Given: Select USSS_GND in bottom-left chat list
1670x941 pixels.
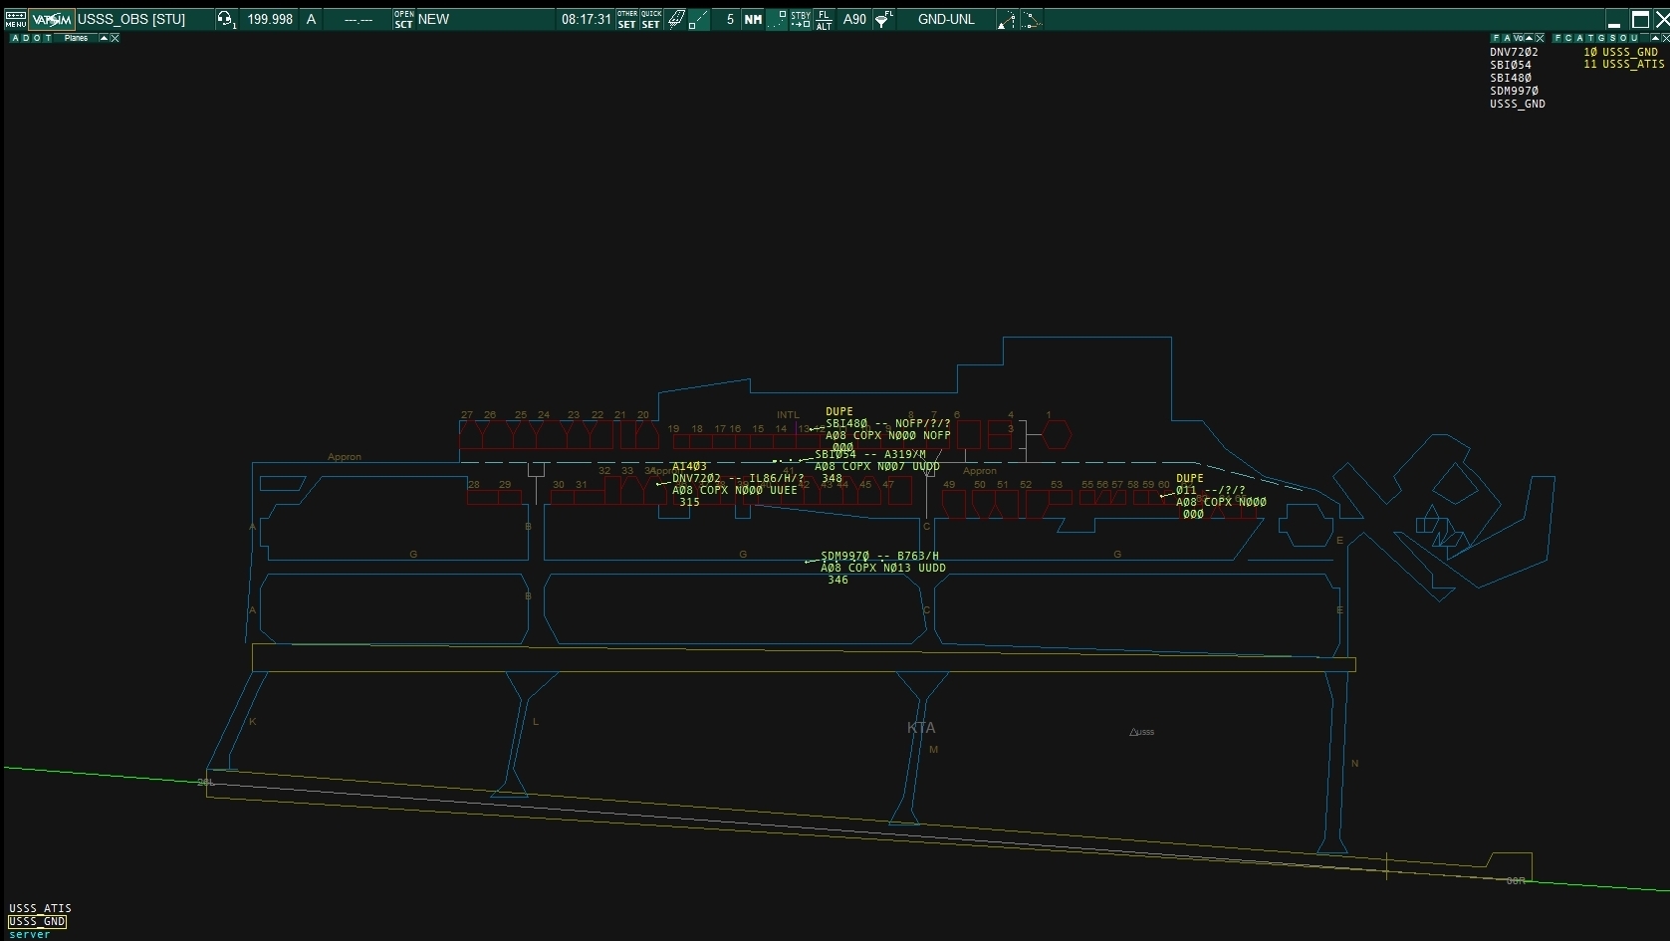Looking at the screenshot, I should (37, 921).
